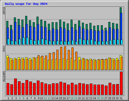Click the 28033 axis label
Screen dimensions: 129x101
pyautogui.click(x=4, y=11)
